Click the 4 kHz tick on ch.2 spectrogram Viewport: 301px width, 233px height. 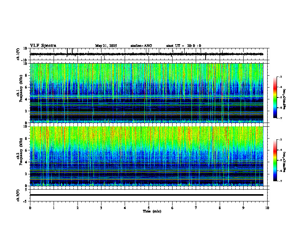click(27, 162)
